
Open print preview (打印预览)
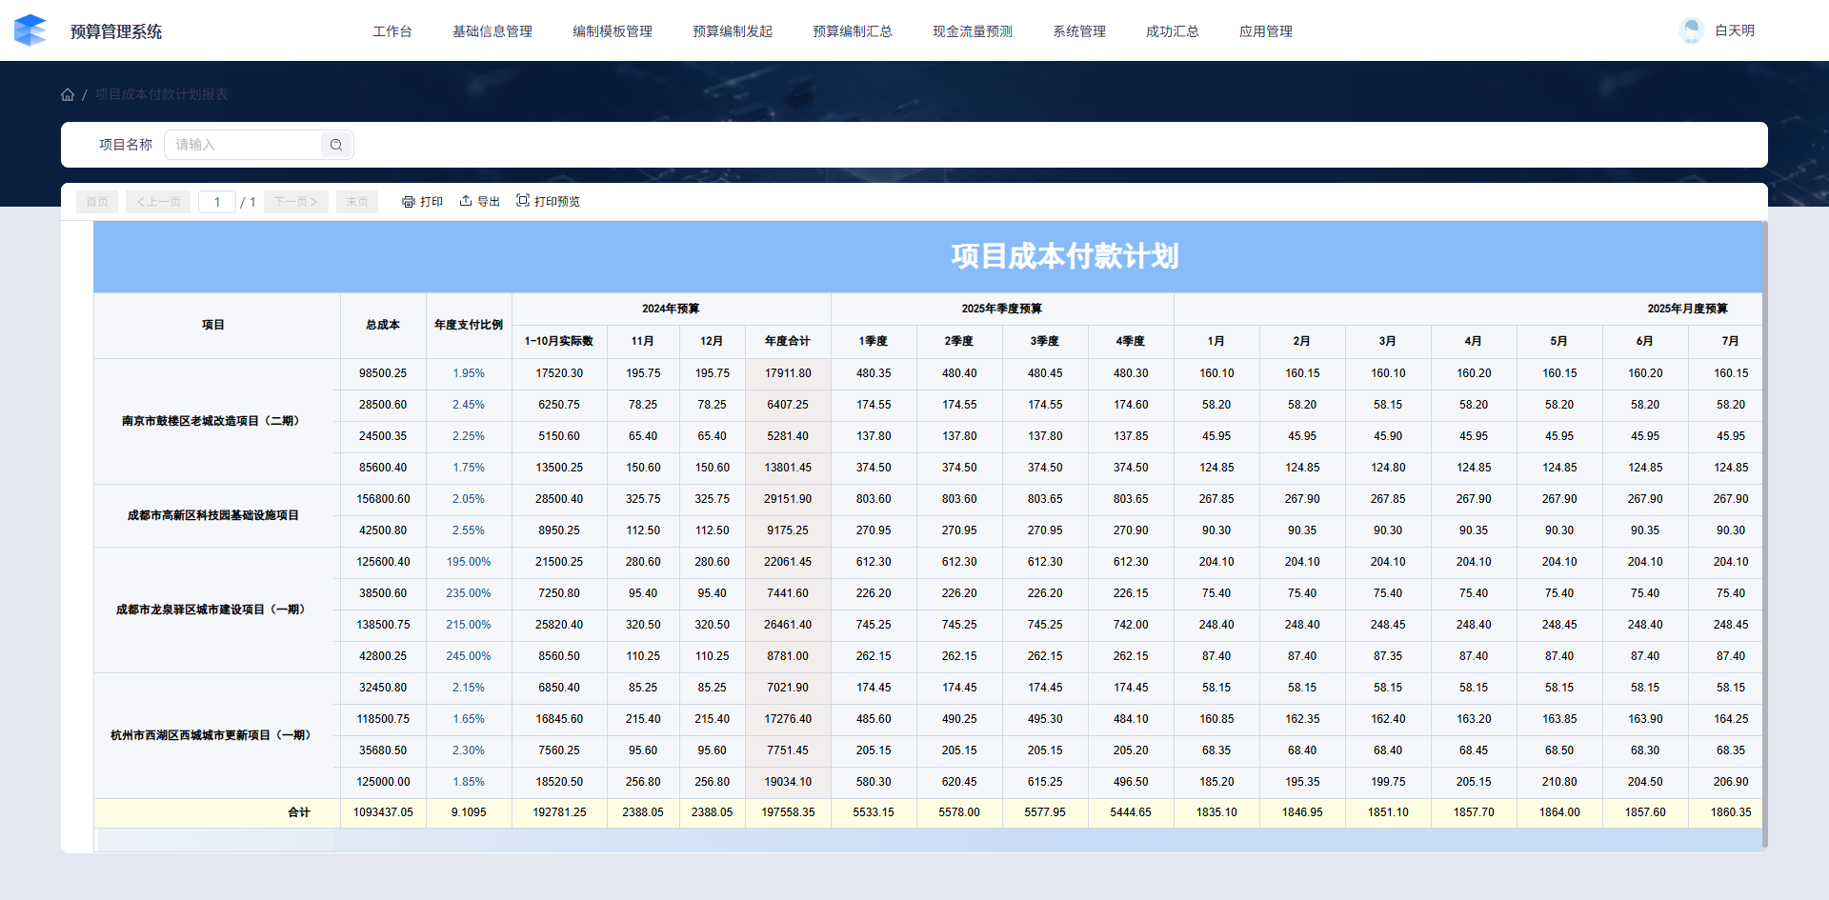coord(548,201)
